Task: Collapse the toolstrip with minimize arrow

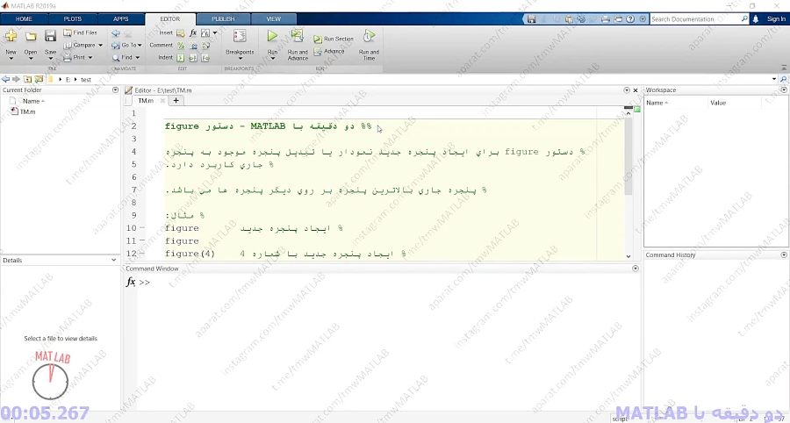Action: click(784, 68)
